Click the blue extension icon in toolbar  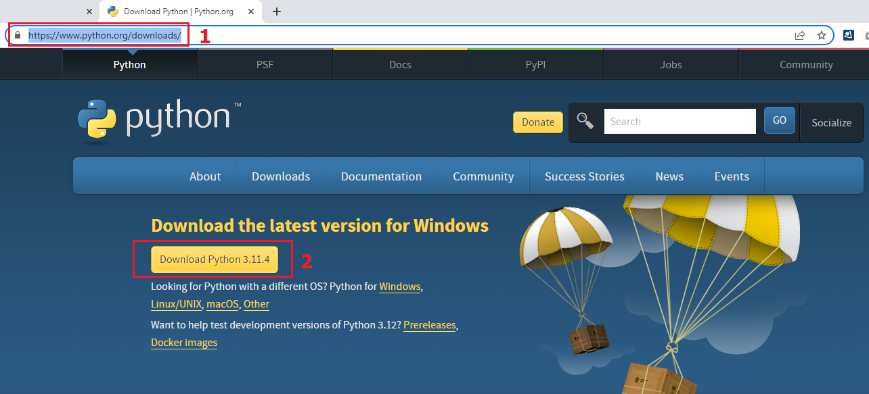tap(849, 35)
